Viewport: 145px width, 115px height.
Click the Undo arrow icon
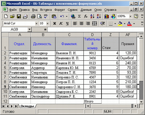click(x=62, y=16)
